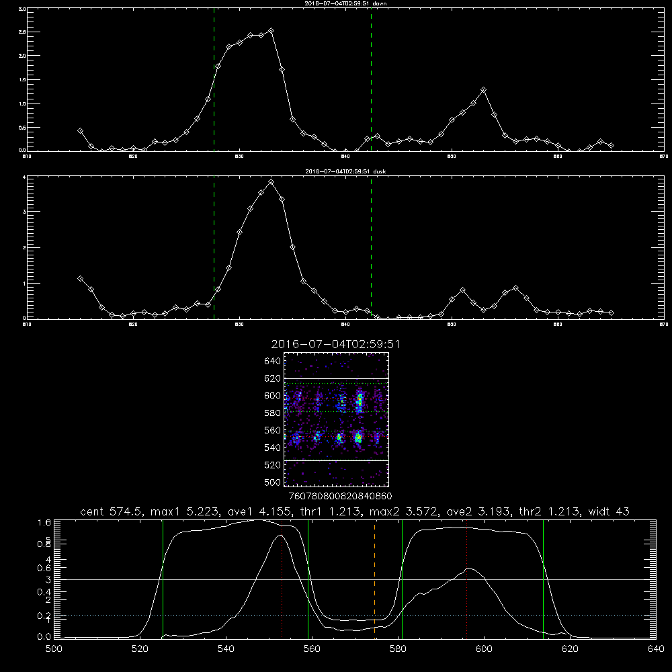Click the '3' tick label on dusk plot y-axis
Image resolution: width=672 pixels, height=672 pixels.
pos(24,212)
